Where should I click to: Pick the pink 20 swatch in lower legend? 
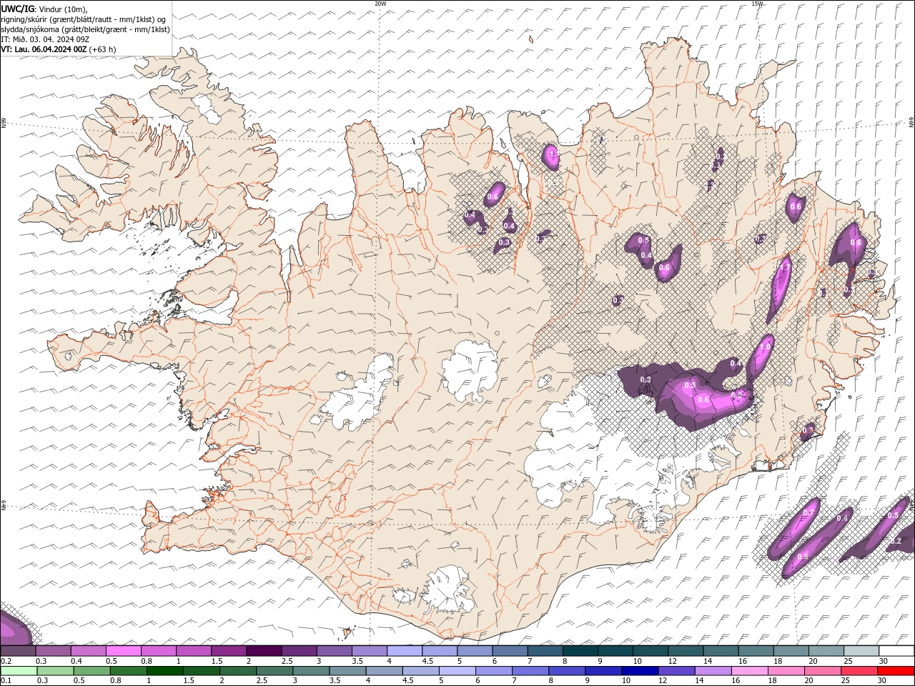click(823, 671)
